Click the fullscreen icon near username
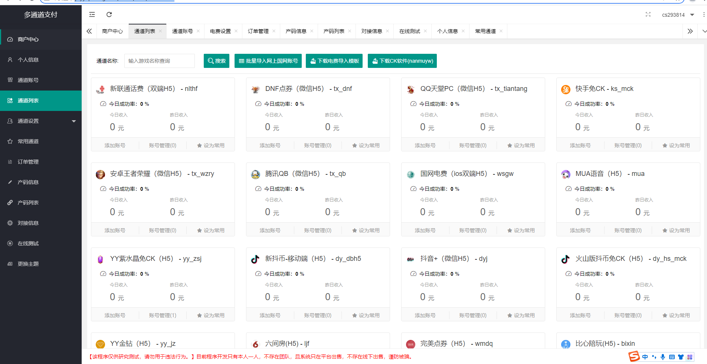 648,14
